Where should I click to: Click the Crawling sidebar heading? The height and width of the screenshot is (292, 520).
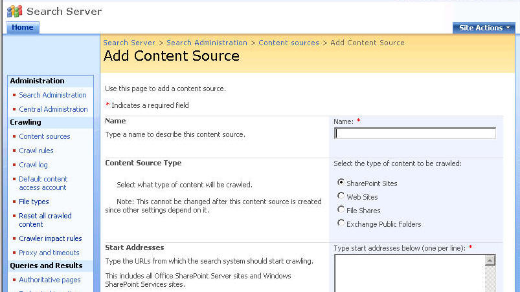coord(25,122)
